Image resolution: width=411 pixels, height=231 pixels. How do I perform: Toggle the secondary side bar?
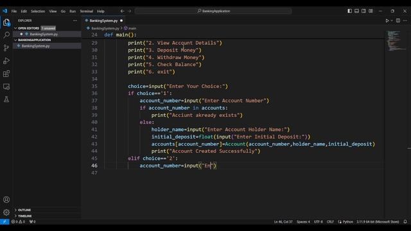pos(363,11)
